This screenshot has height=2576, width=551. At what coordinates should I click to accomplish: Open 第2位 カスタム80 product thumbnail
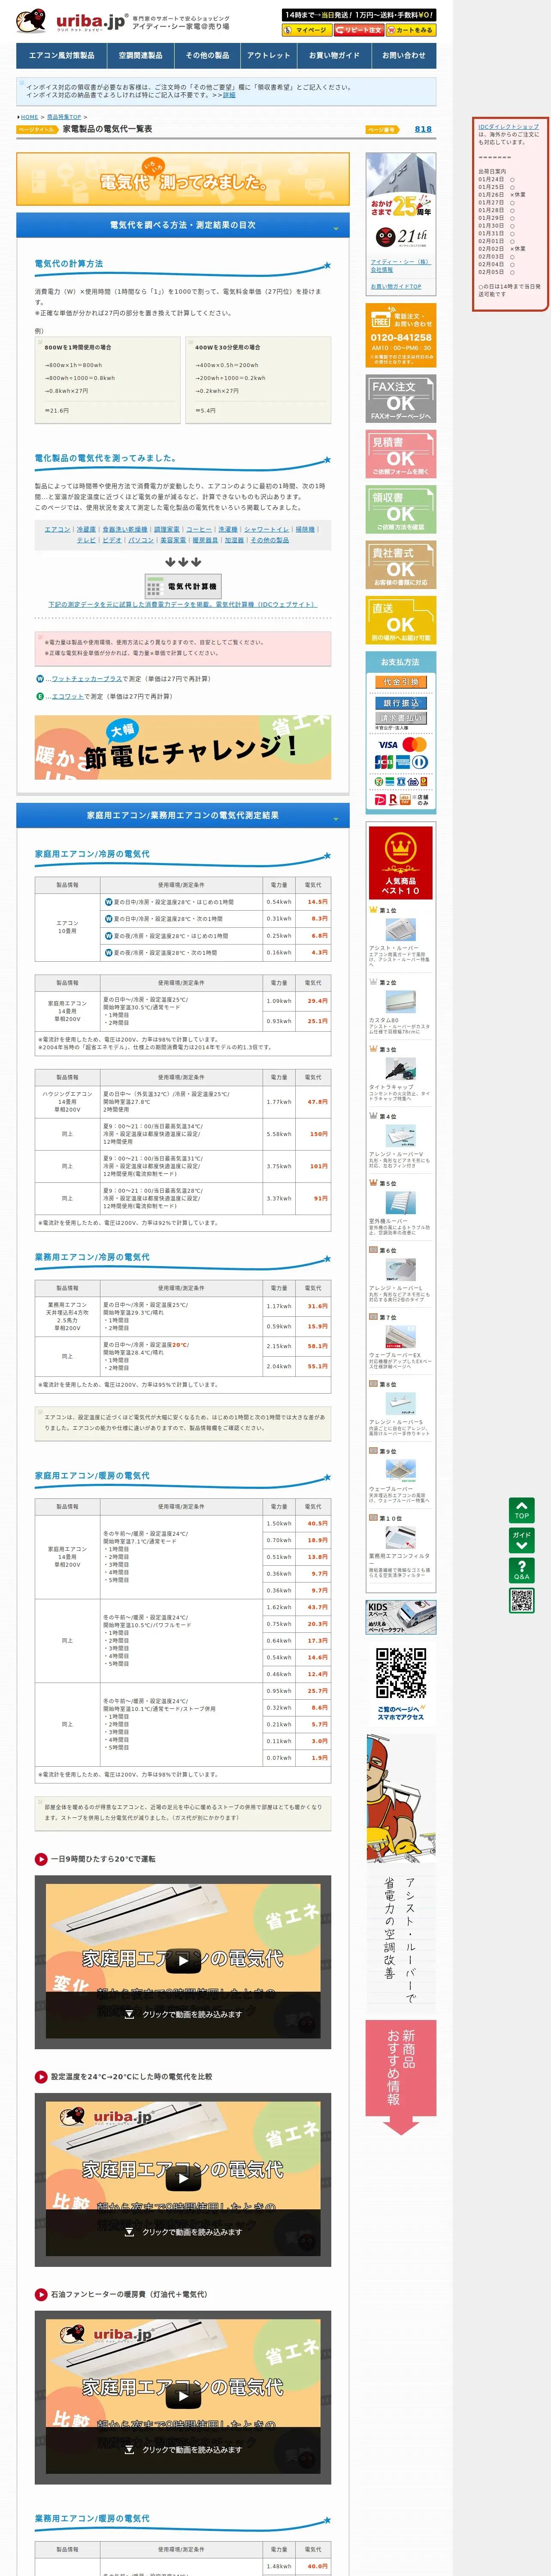point(401,1001)
